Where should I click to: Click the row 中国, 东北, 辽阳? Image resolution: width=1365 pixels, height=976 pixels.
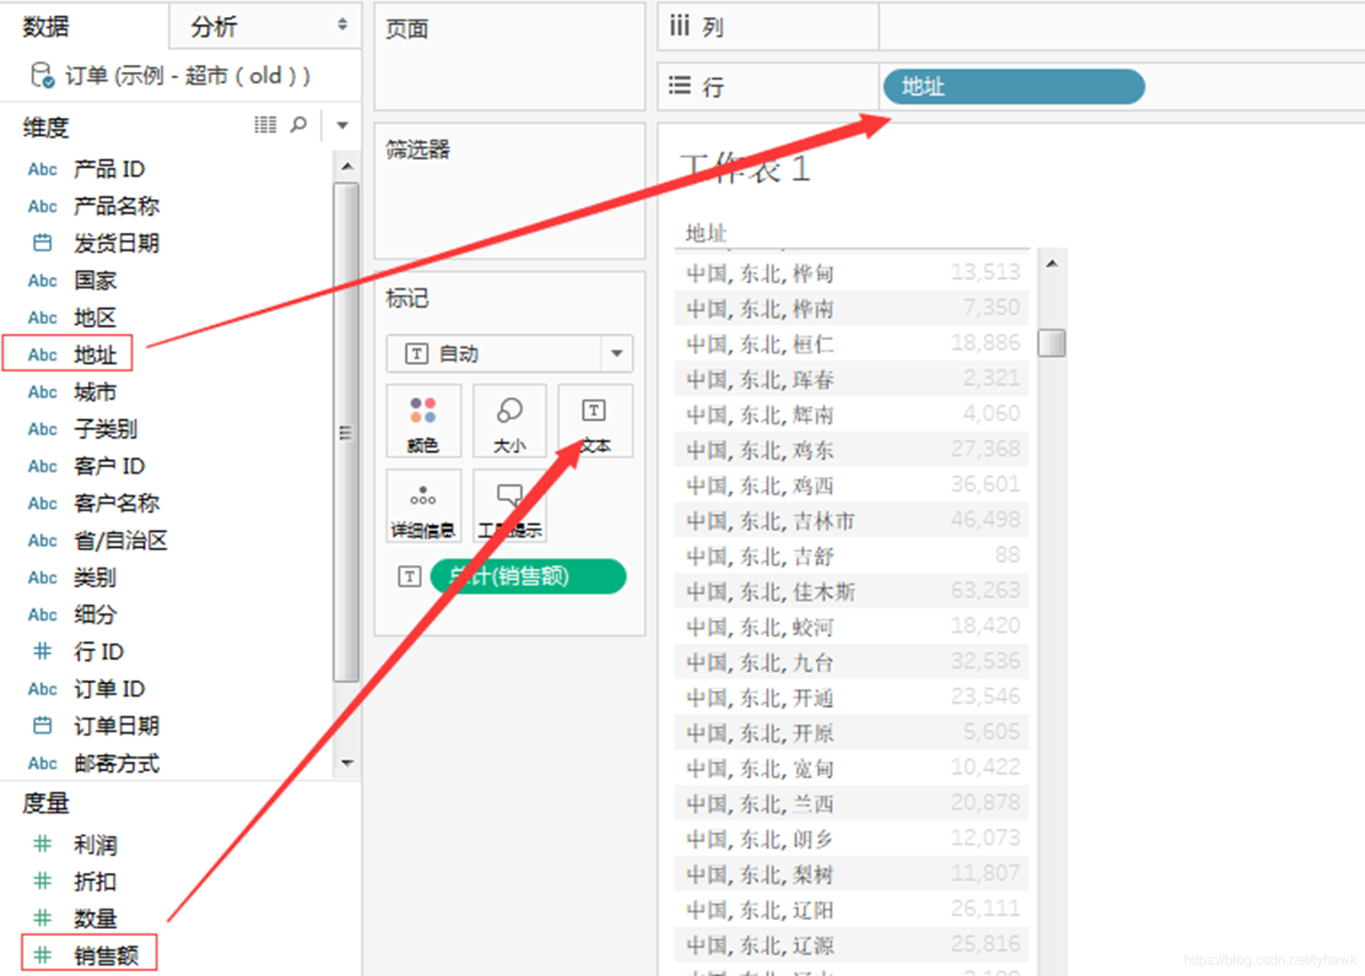tap(851, 909)
